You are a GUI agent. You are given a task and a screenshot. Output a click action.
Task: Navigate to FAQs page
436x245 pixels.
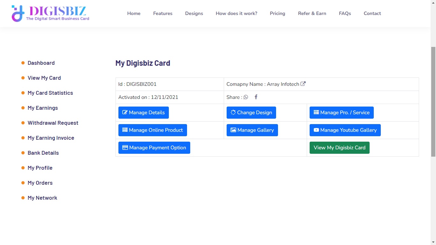(x=345, y=13)
